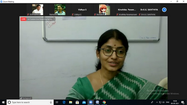Click the Windows Start button

(x=3, y=102)
